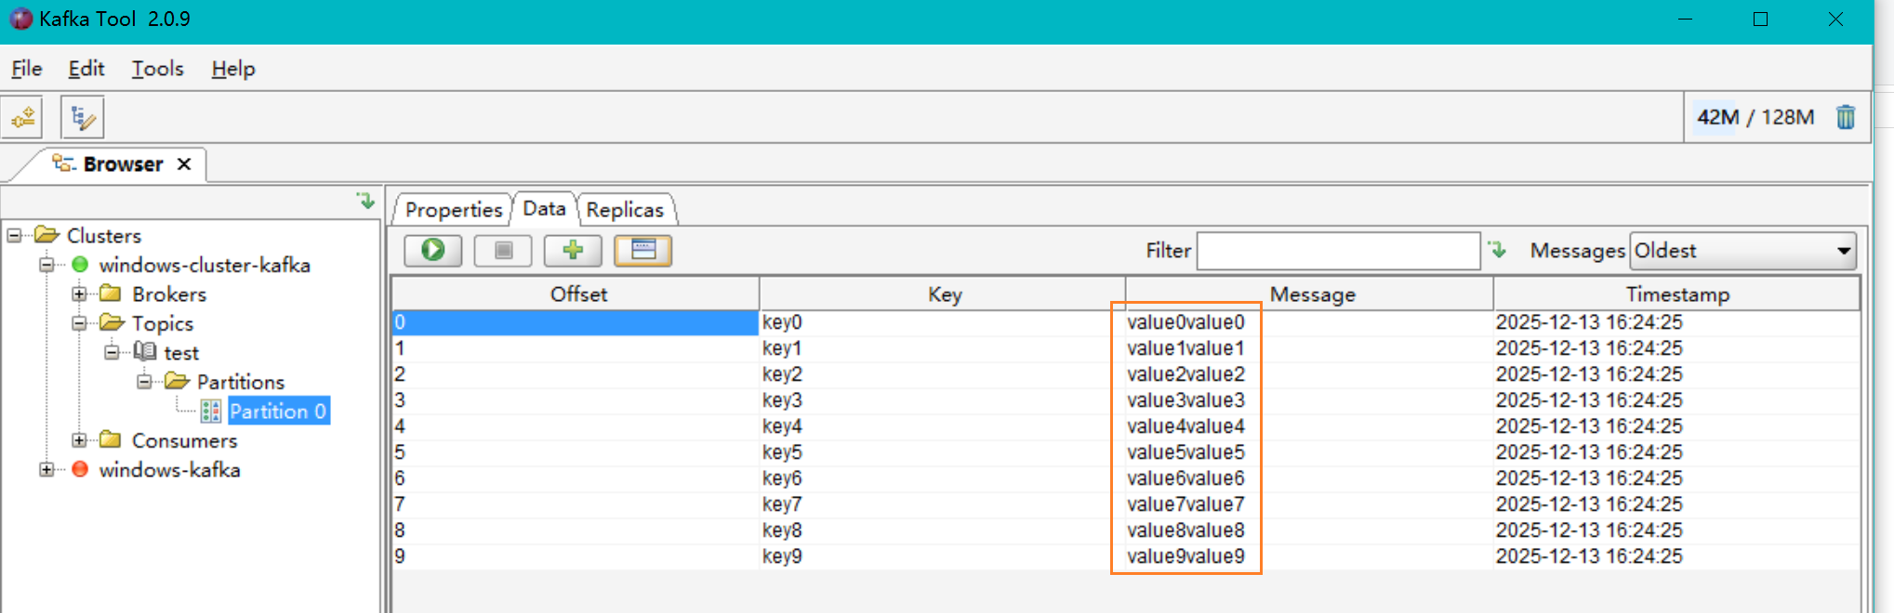
Task: Switch to the Replicas tab
Action: point(625,210)
